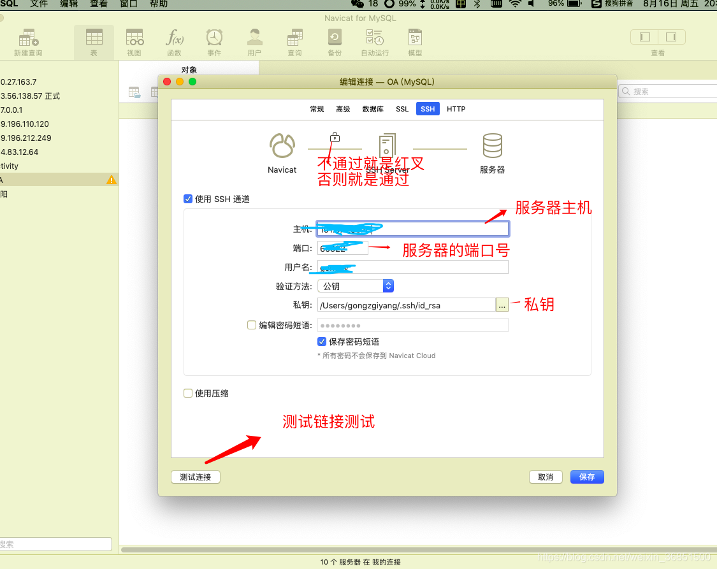This screenshot has width=717, height=569.
Task: Enable the Use compression (使用压缩) checkbox
Action: pyautogui.click(x=188, y=393)
